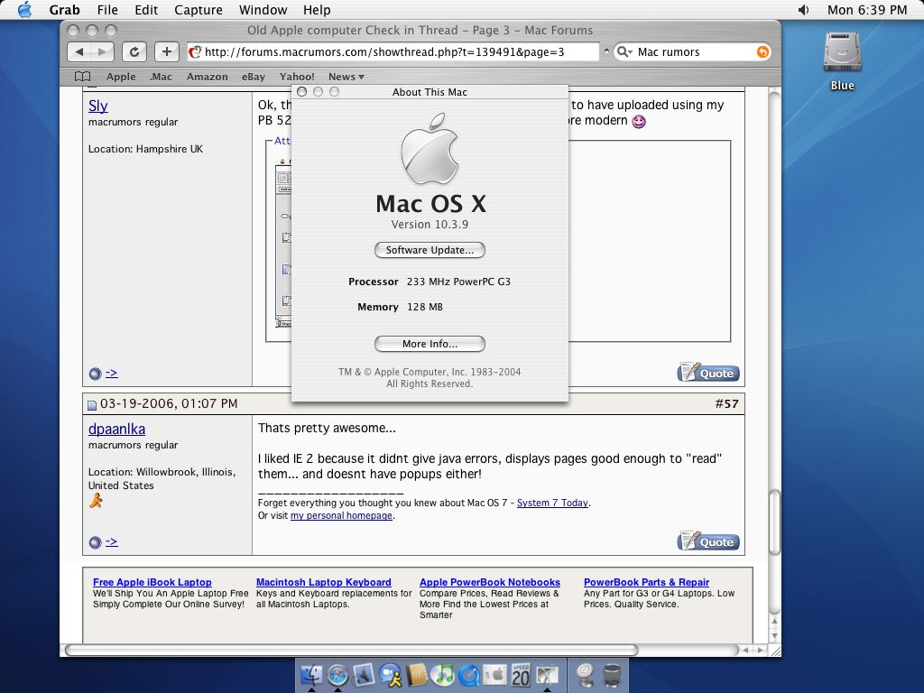
Task: Quote Sly's post
Action: 708,373
